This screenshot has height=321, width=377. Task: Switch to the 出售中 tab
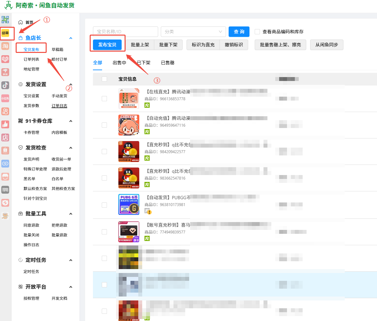(x=120, y=63)
